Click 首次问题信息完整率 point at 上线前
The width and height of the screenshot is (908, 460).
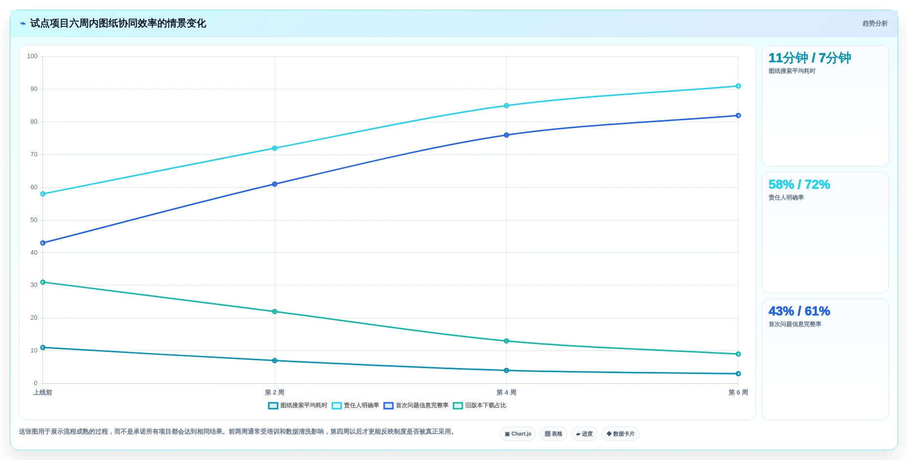click(x=43, y=243)
